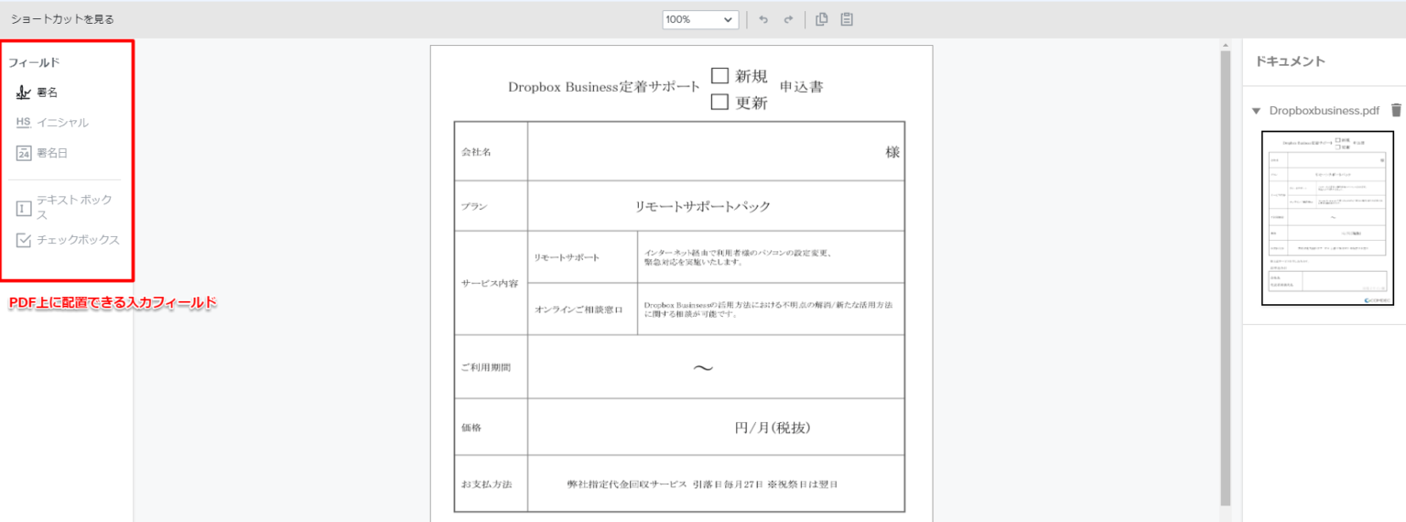Click the paste clipboard icon in toolbar

(847, 19)
